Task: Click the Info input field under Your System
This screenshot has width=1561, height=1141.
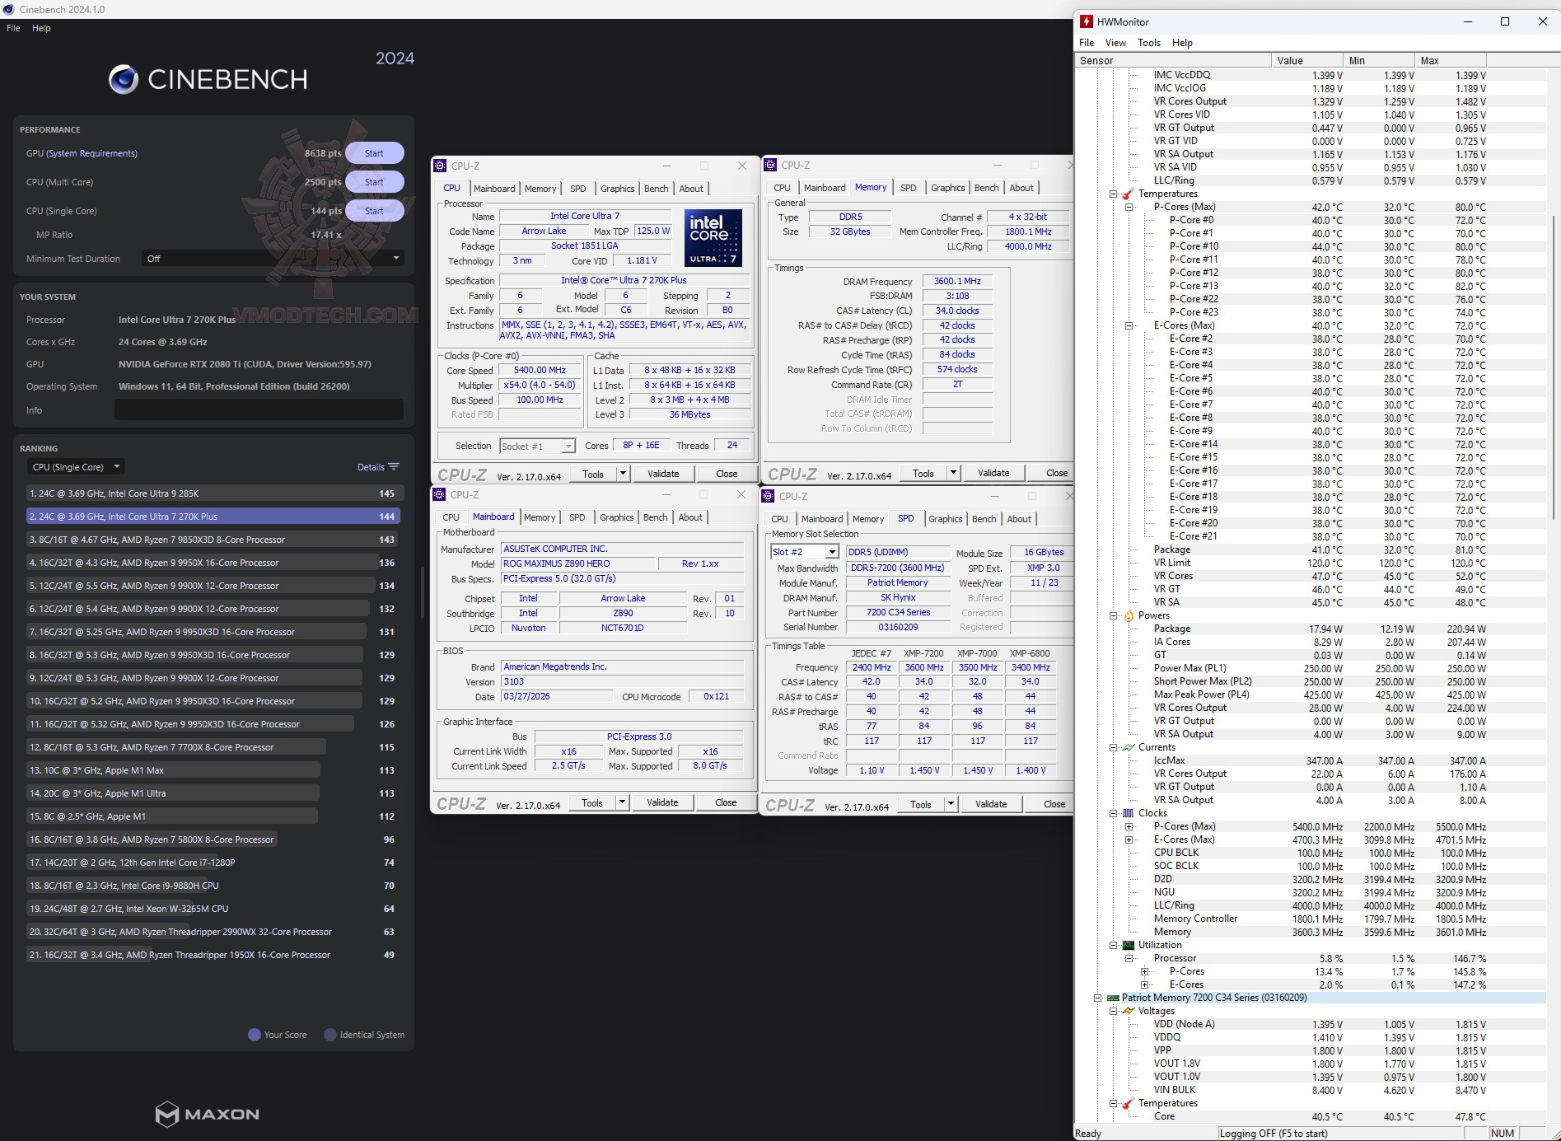Action: point(259,410)
